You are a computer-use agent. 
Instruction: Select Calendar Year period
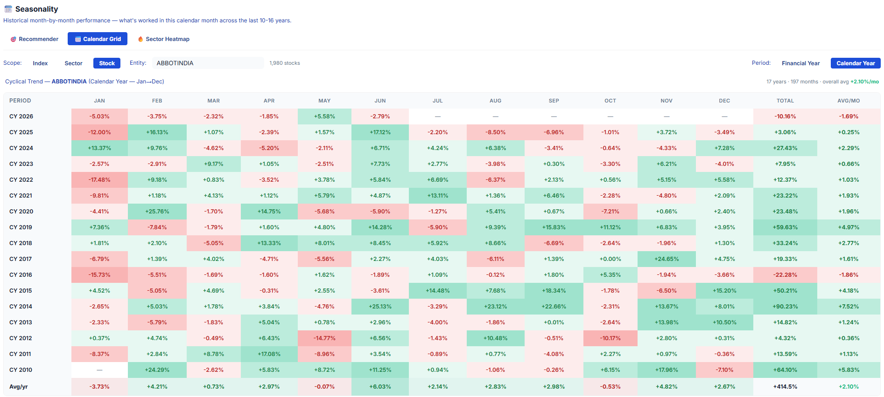(856, 63)
